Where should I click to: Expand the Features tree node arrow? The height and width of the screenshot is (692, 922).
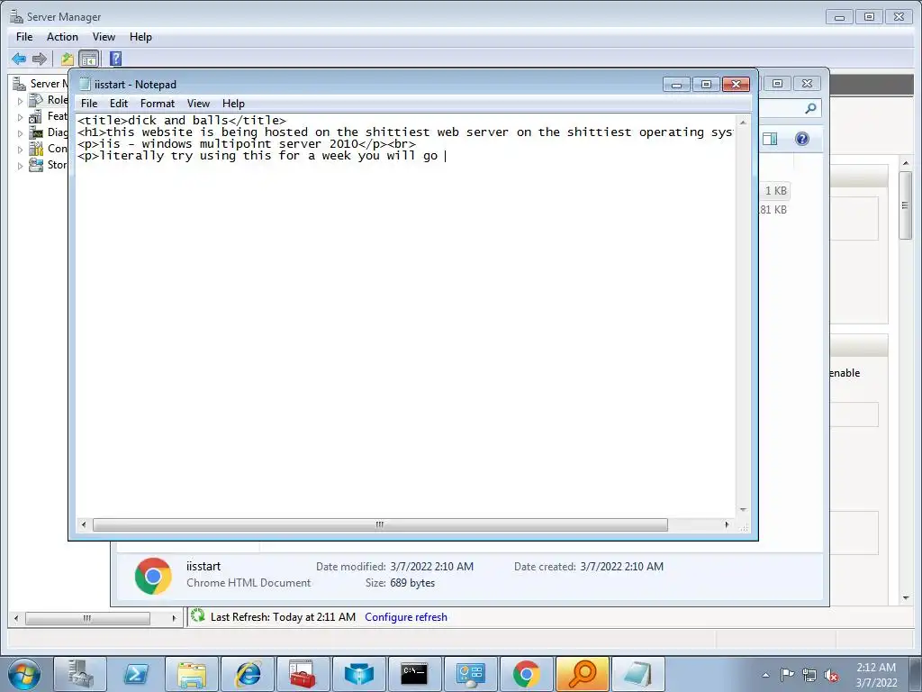(x=20, y=117)
